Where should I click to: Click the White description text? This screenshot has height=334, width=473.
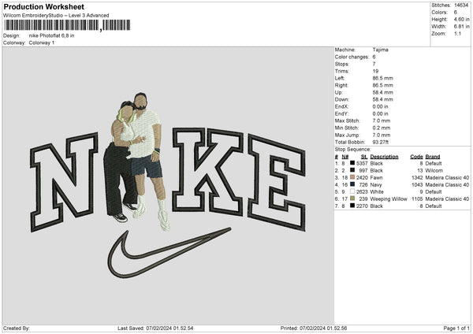click(x=377, y=192)
